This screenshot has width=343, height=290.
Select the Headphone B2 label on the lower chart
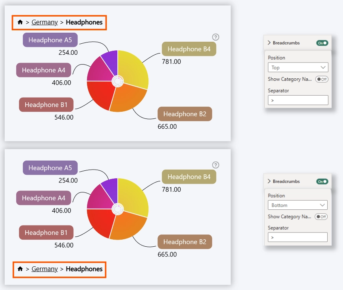point(185,242)
